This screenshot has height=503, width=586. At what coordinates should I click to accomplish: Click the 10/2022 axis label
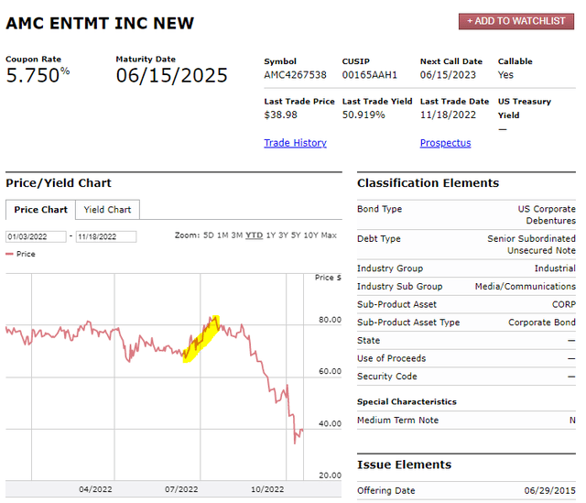point(267,489)
